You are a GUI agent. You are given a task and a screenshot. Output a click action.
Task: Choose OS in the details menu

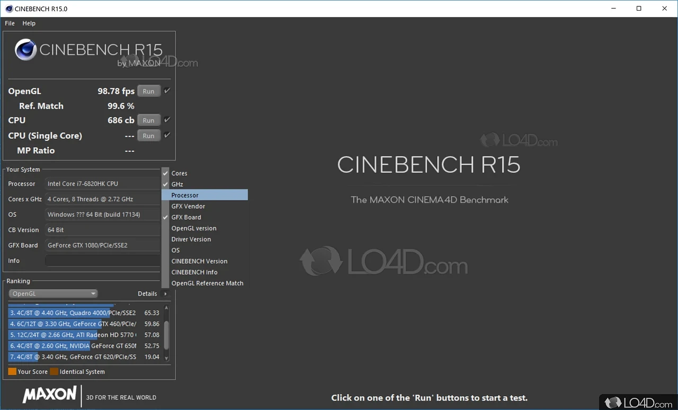[204, 250]
